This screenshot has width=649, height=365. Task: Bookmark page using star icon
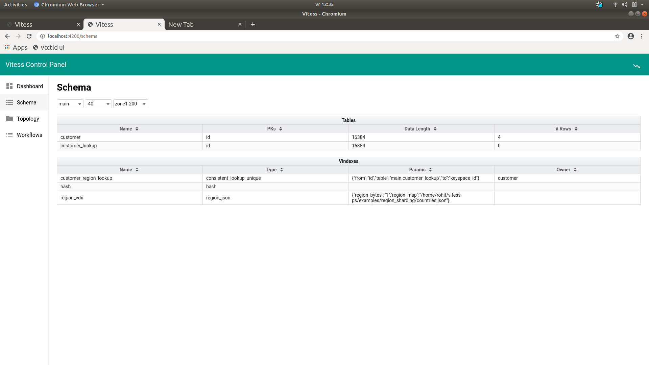click(x=617, y=36)
